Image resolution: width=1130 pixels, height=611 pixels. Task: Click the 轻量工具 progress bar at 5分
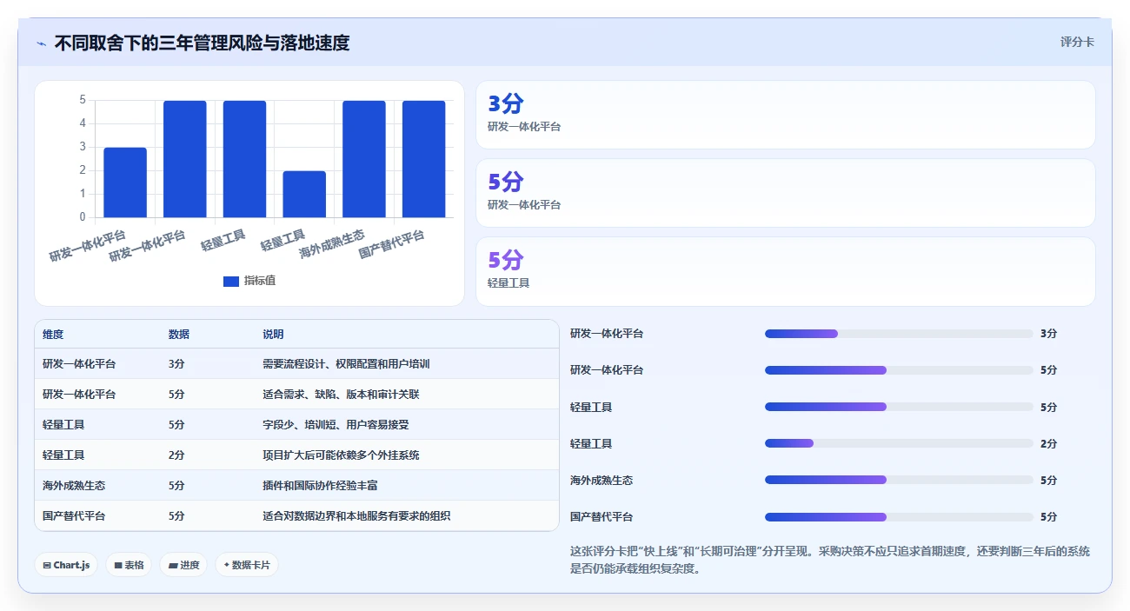click(x=899, y=407)
